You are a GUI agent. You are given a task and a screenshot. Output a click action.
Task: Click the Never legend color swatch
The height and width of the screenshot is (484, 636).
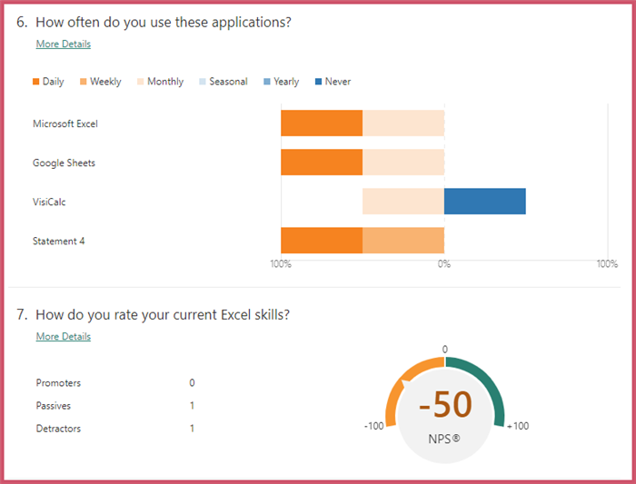pos(318,82)
